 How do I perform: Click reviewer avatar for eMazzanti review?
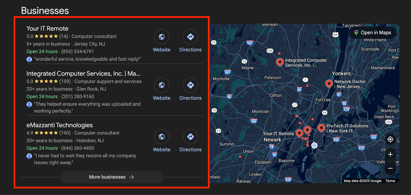29,156
